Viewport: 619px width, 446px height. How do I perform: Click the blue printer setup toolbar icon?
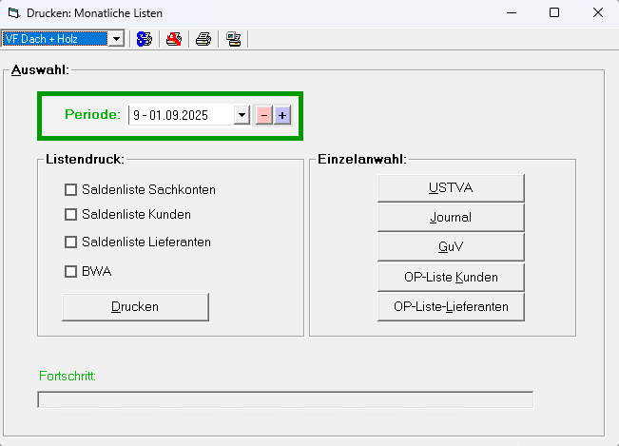pos(145,39)
